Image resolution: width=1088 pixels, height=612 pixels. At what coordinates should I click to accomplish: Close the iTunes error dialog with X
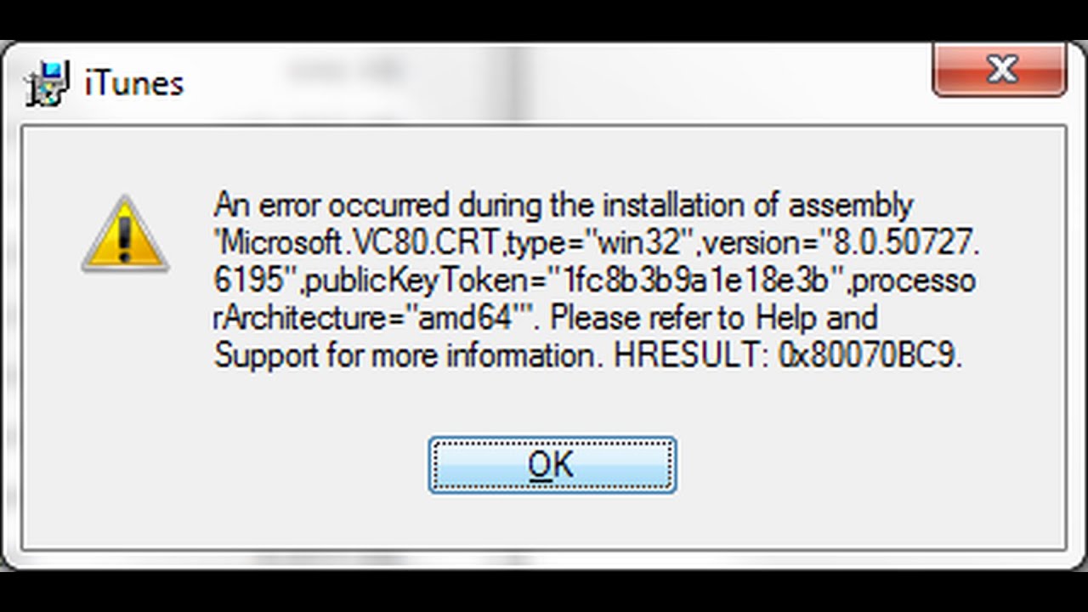tap(1000, 70)
